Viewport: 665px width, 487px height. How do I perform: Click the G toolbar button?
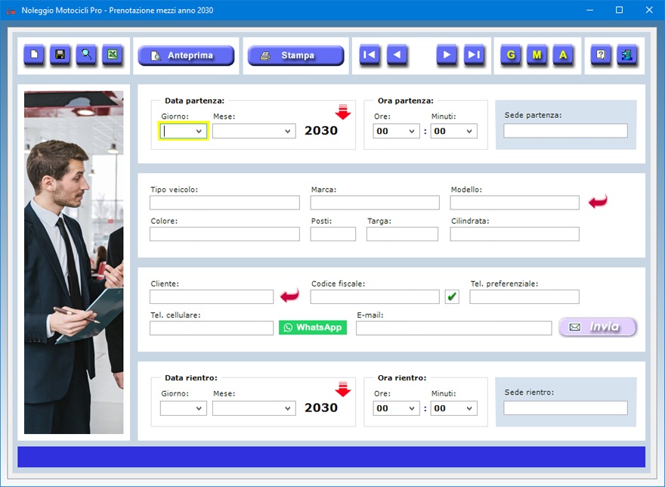pos(511,54)
